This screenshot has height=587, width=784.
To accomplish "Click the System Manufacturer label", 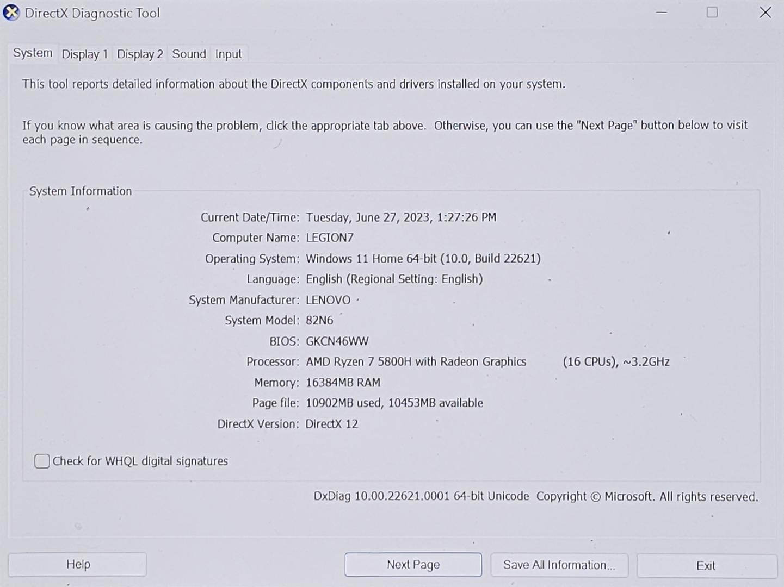I will tap(244, 300).
